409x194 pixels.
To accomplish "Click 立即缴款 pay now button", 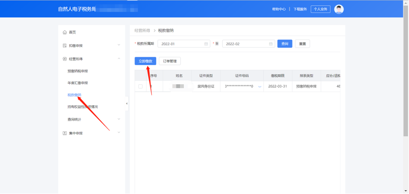I will pyautogui.click(x=146, y=61).
